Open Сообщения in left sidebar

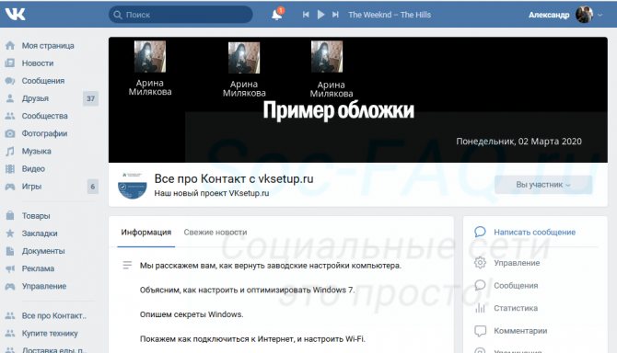coord(43,81)
